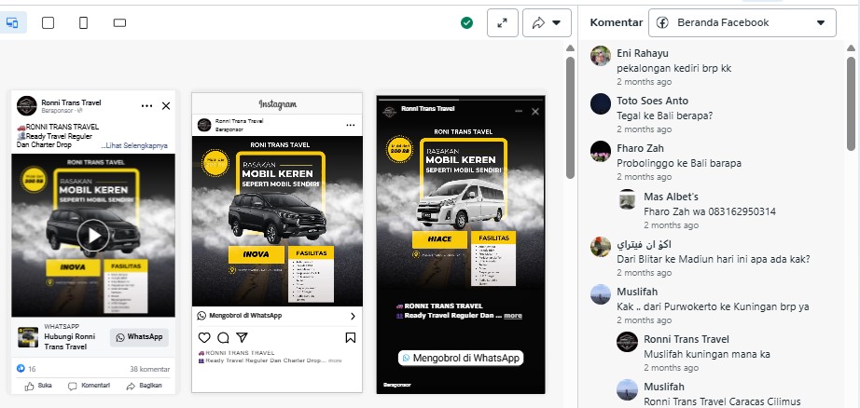Click Fharo Zah commenter name
Image resolution: width=860 pixels, height=408 pixels.
pyautogui.click(x=640, y=148)
